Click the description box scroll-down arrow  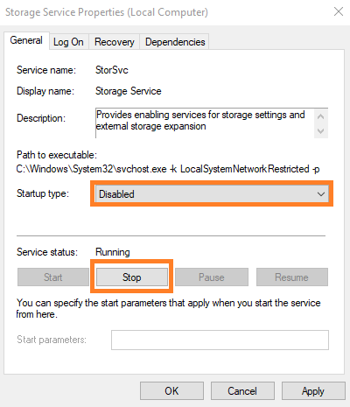click(321, 131)
